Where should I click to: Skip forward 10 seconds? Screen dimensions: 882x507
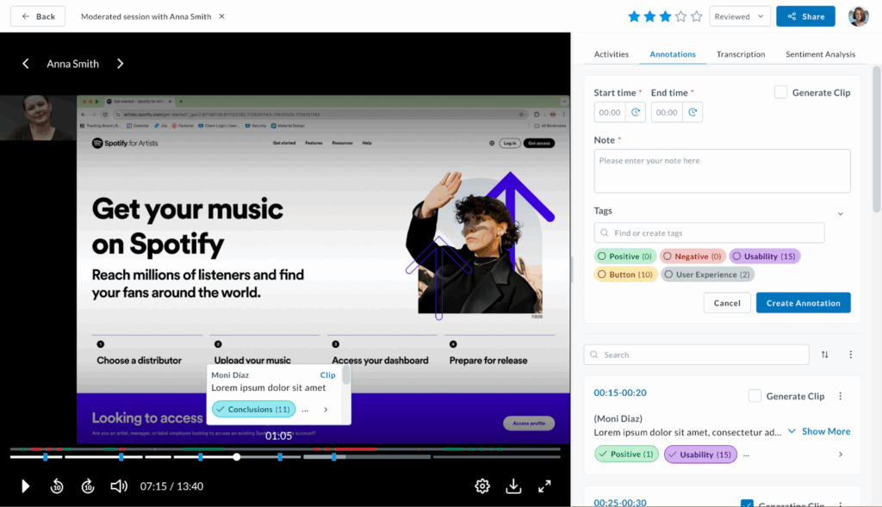coord(87,485)
